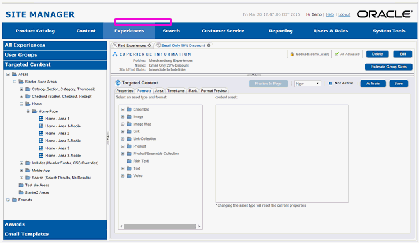Click the Logout link

344,14
